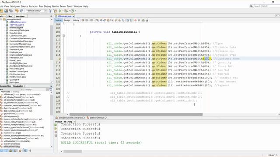Viewport: 280px width, 157px height.
Task: Collapse the javaapplication3 project tree node
Action: 1,19
